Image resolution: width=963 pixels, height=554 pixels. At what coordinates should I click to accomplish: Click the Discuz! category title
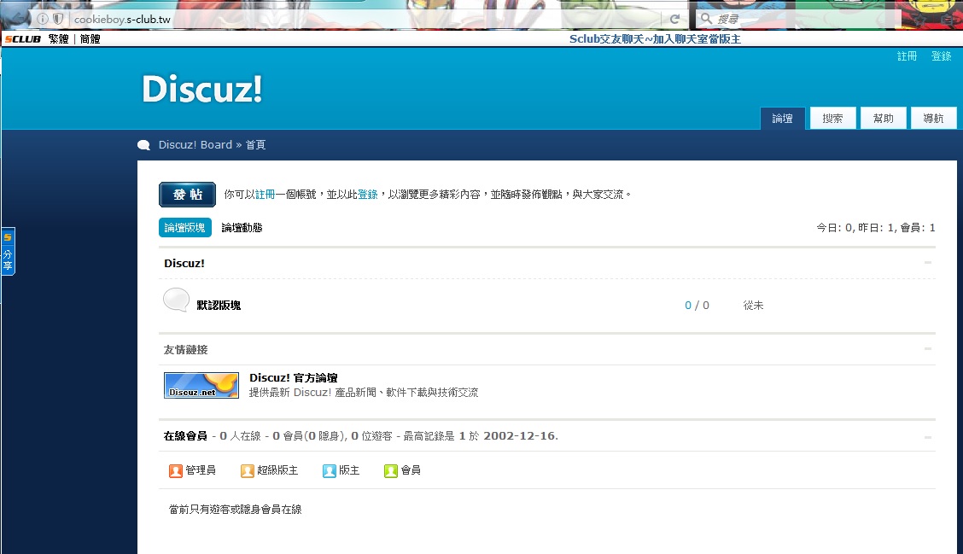pyautogui.click(x=184, y=264)
